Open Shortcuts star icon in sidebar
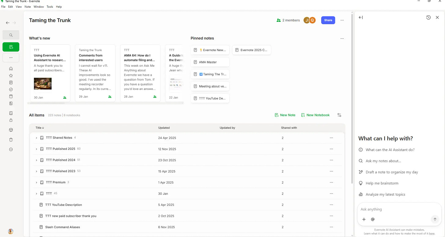The image size is (445, 237). pos(11,76)
